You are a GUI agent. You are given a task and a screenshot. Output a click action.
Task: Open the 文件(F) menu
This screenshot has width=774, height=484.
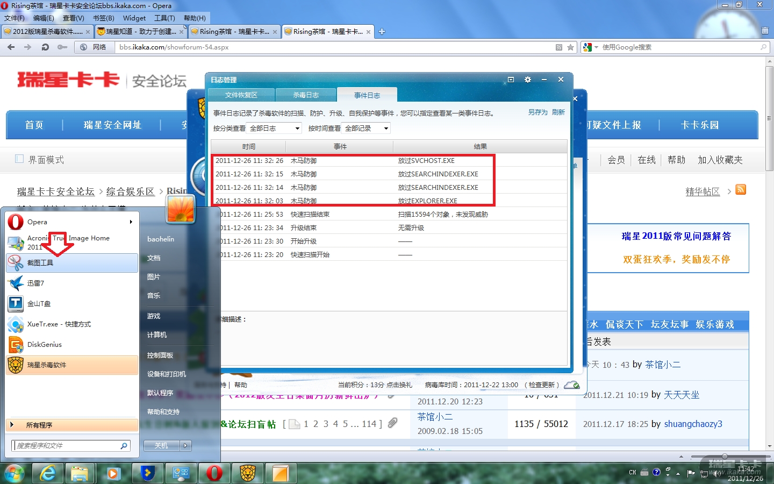(x=15, y=18)
